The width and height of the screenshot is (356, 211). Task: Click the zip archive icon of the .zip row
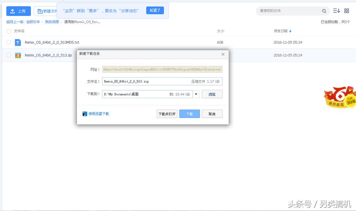pyautogui.click(x=18, y=55)
